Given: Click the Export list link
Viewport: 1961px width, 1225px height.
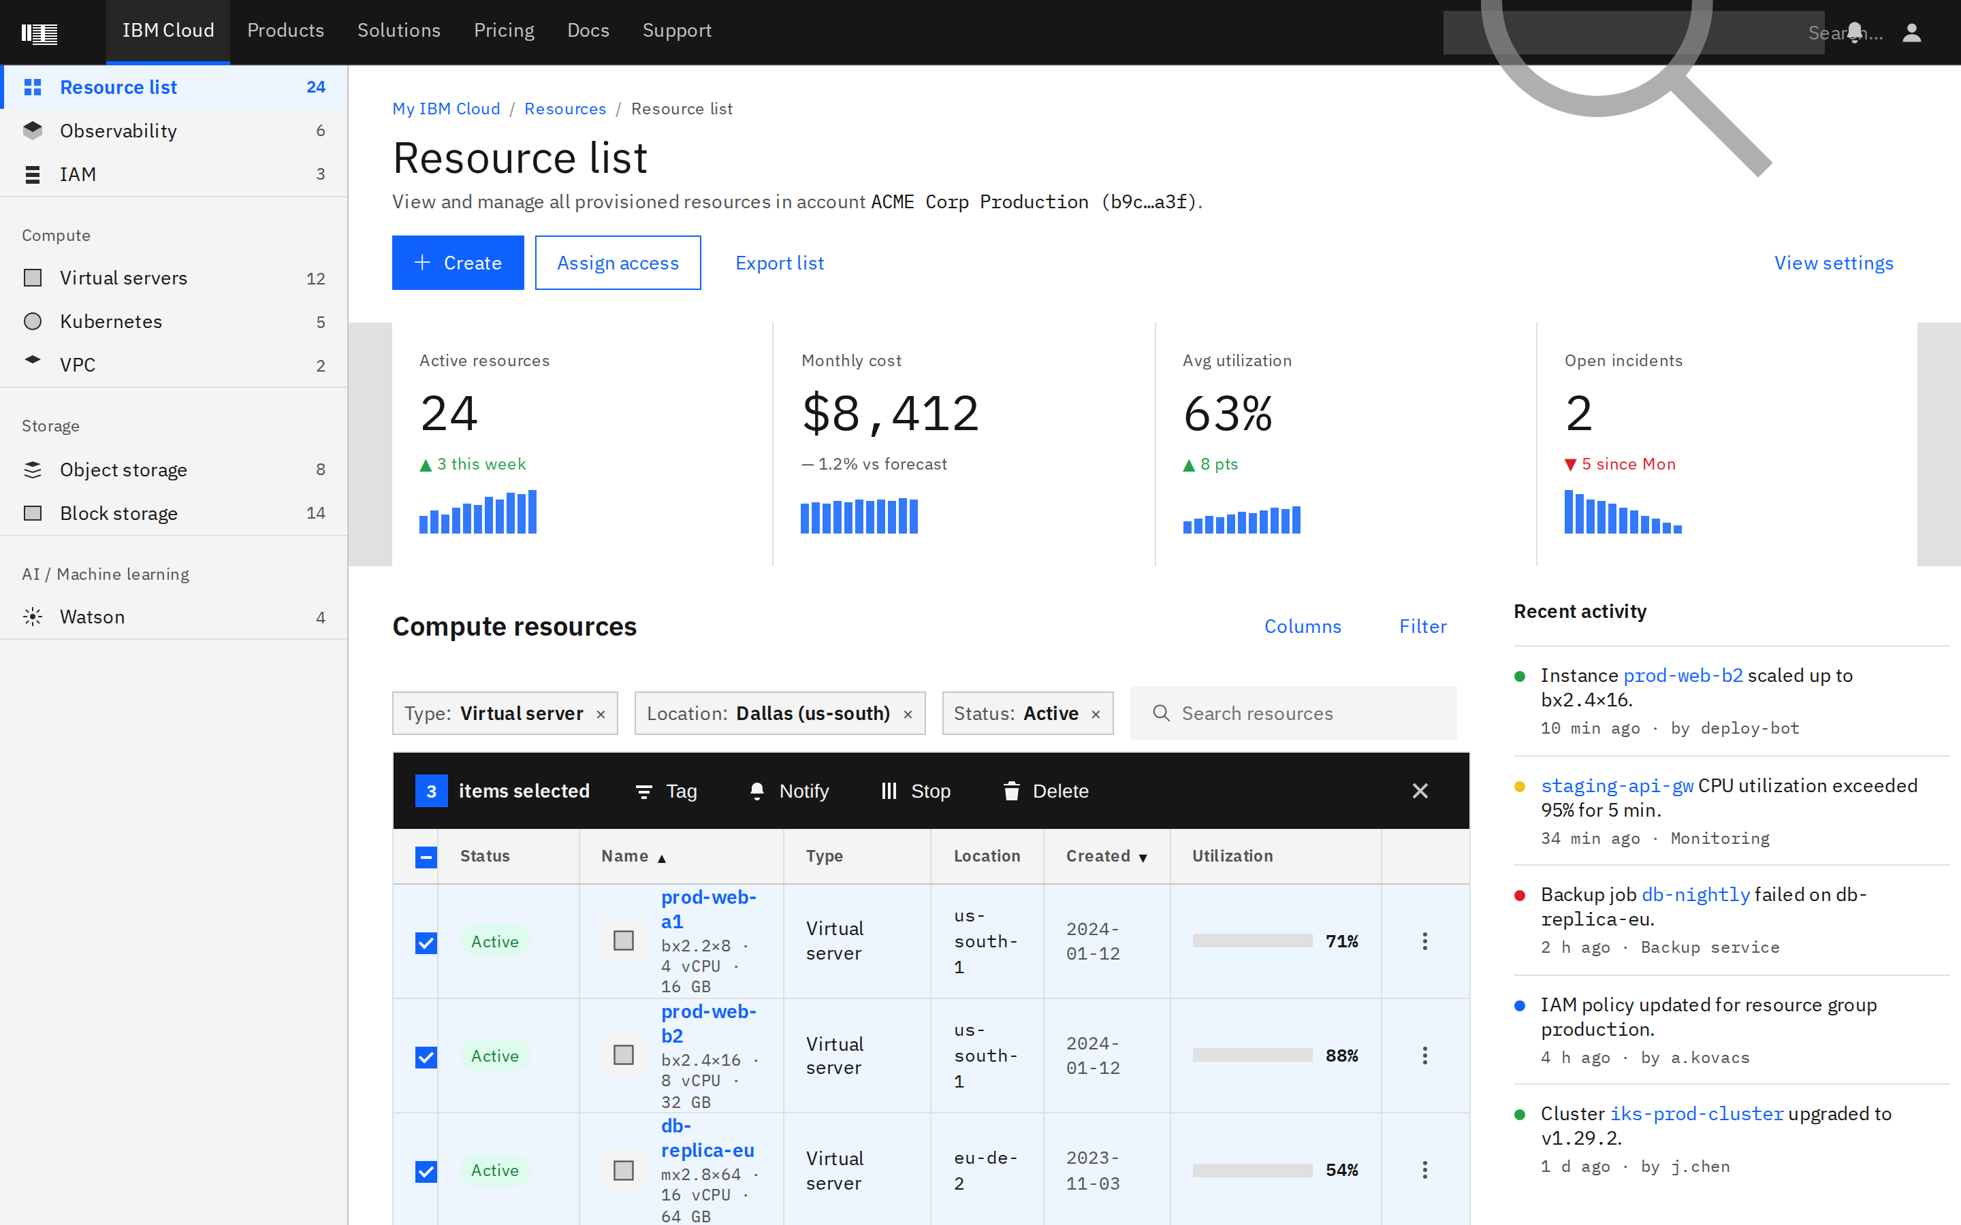Looking at the screenshot, I should tap(780, 263).
